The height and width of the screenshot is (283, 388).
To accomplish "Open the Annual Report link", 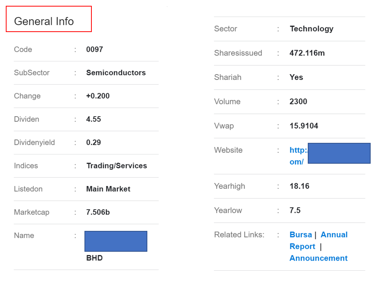I will [334, 235].
